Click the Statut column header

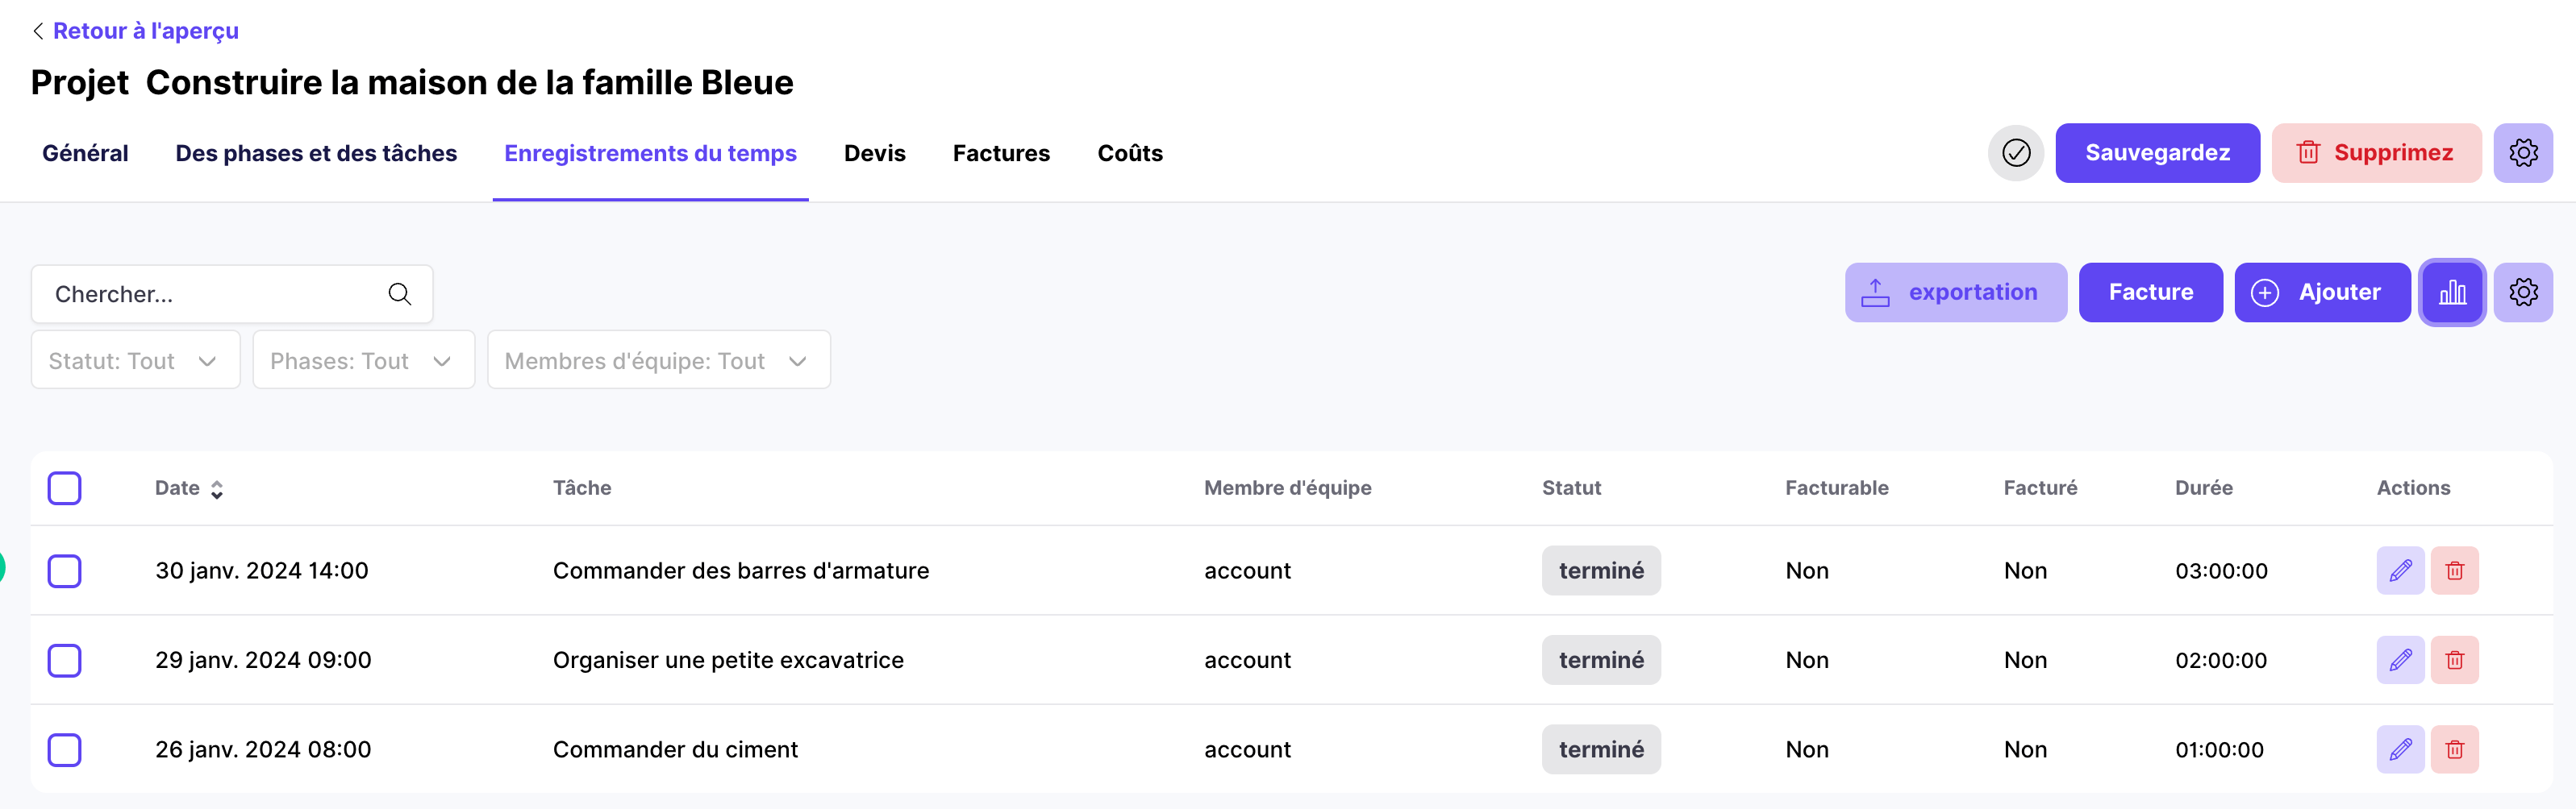pyautogui.click(x=1571, y=487)
